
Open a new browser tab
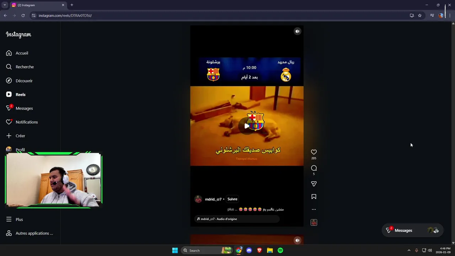(x=72, y=5)
